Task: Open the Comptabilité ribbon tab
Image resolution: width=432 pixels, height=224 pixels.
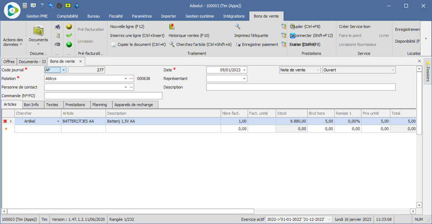Action: click(x=68, y=16)
